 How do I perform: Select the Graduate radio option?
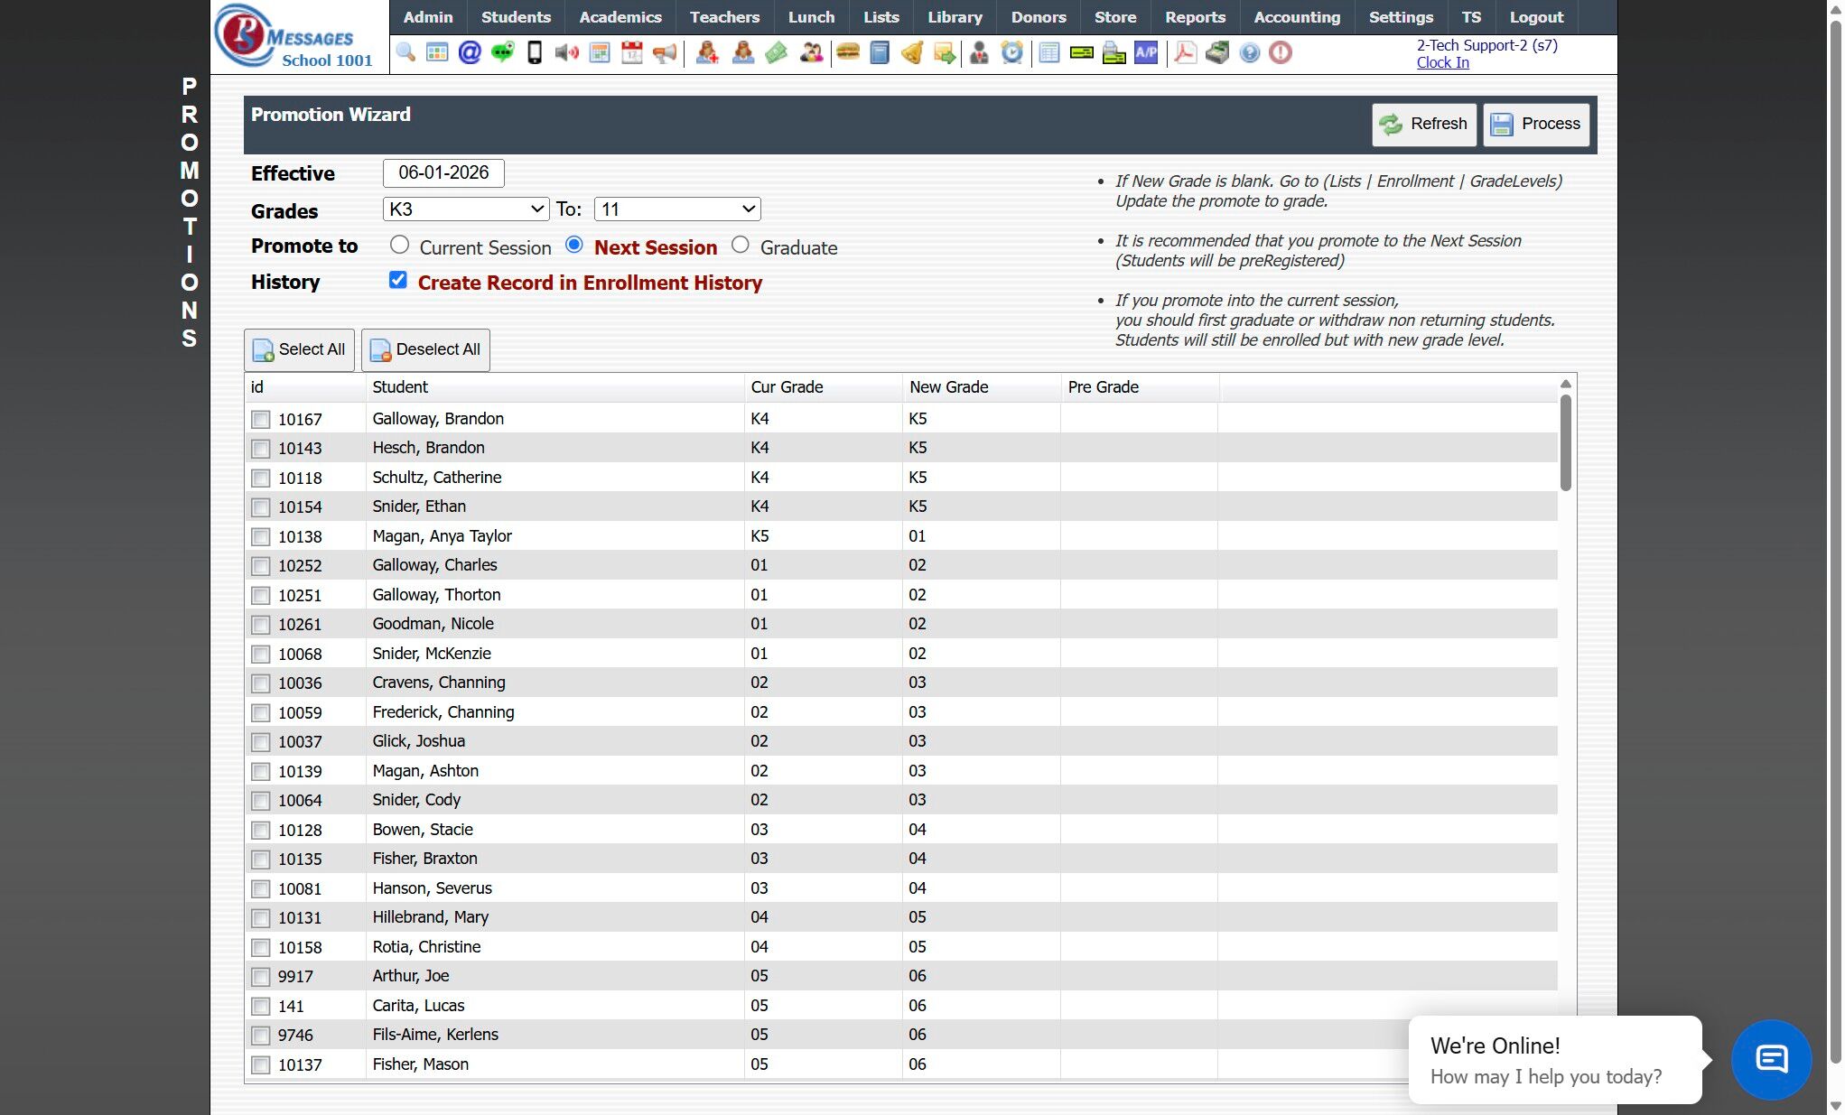pyautogui.click(x=741, y=246)
